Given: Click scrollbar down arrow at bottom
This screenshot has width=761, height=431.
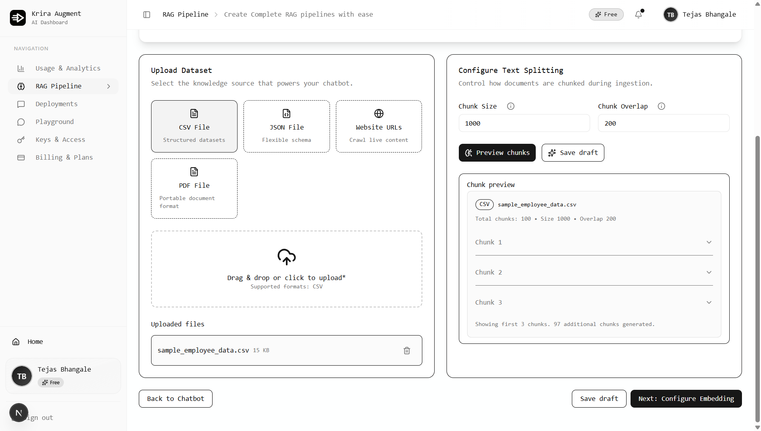Looking at the screenshot, I should (758, 428).
